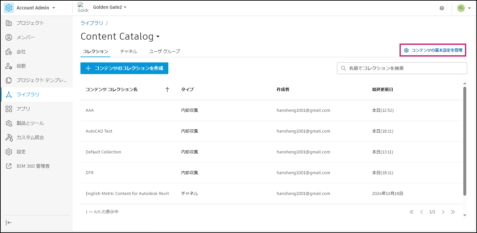Sort by コンテンツ コレクション名 arrow
The width and height of the screenshot is (477, 233).
[167, 90]
